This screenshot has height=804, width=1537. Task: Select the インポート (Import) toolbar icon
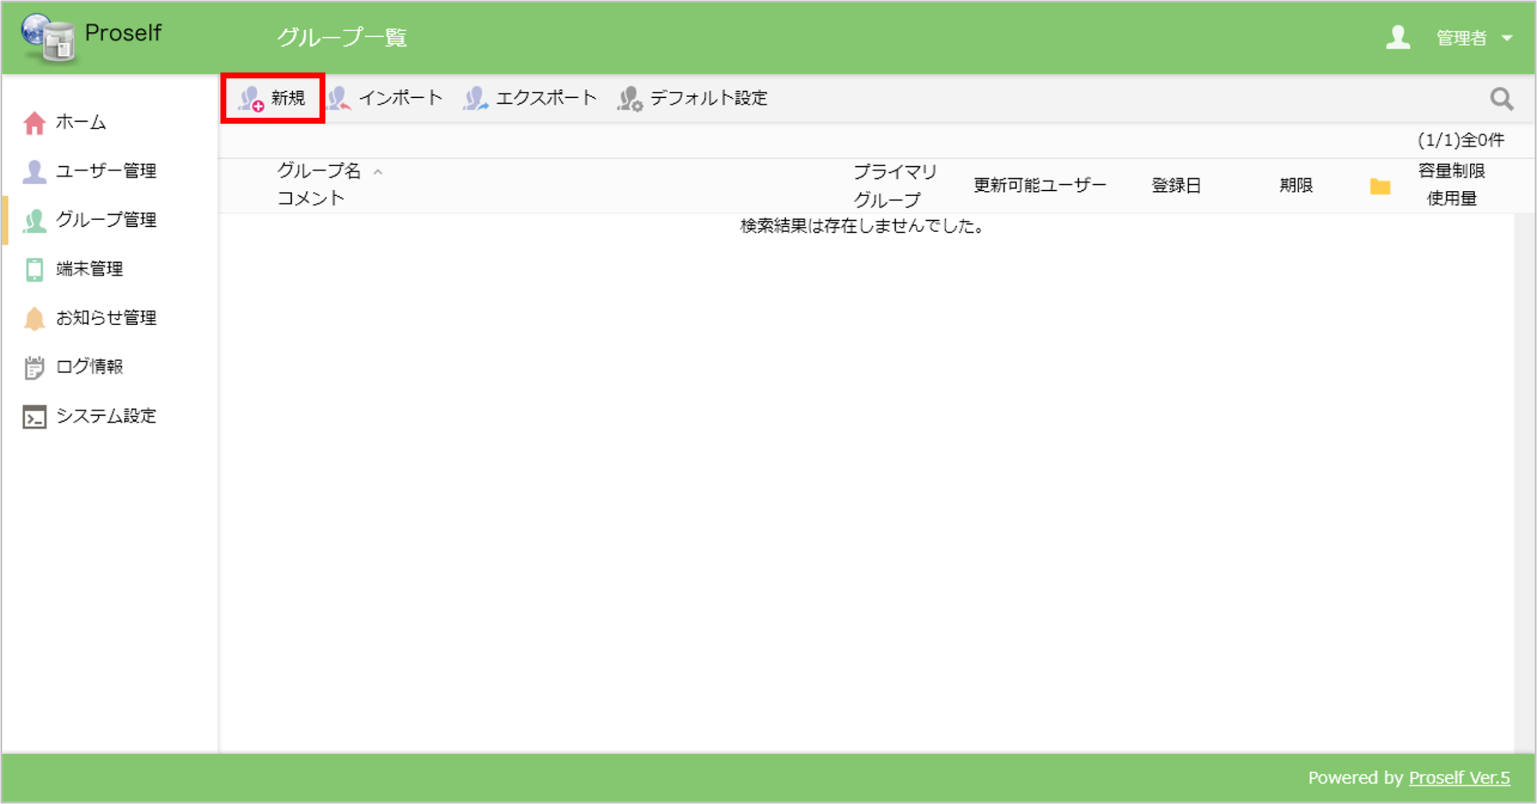point(340,98)
